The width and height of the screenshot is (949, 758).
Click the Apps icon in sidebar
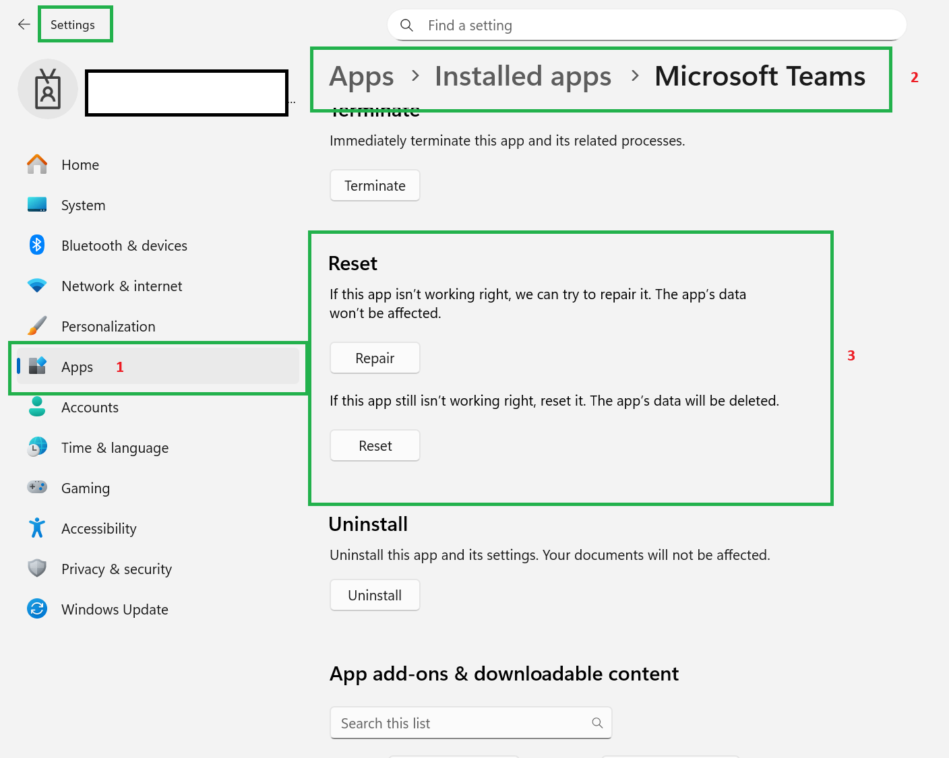coord(37,366)
